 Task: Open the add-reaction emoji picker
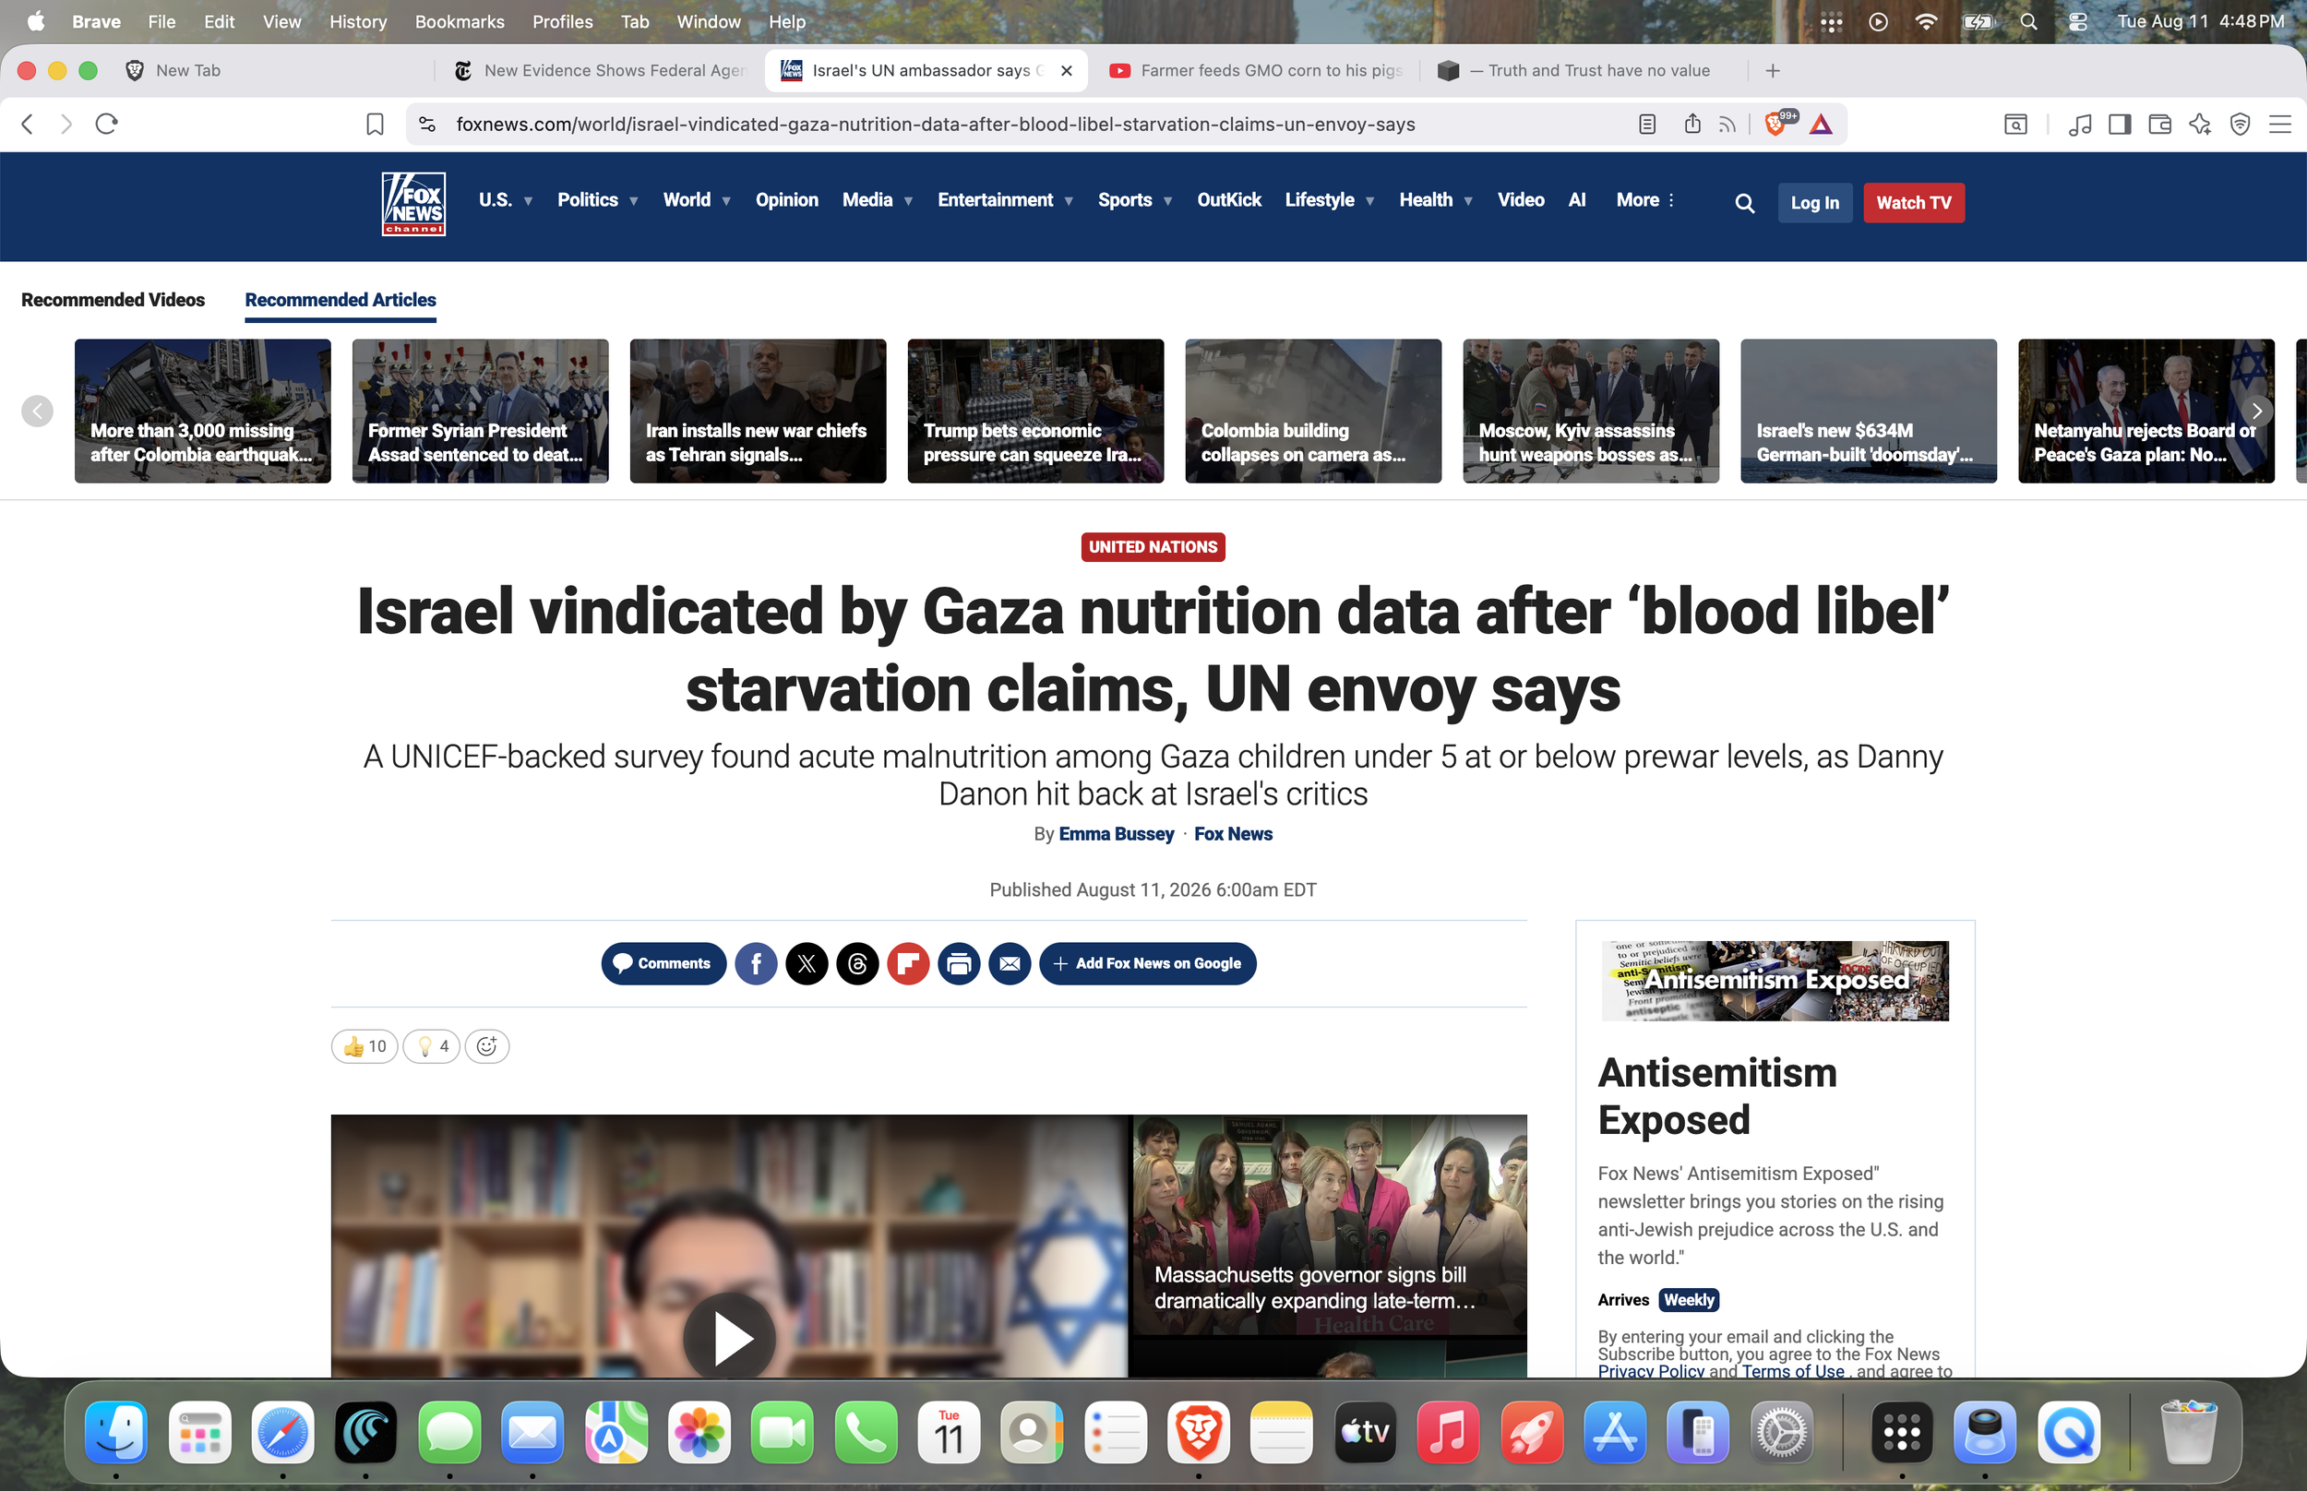pyautogui.click(x=487, y=1045)
